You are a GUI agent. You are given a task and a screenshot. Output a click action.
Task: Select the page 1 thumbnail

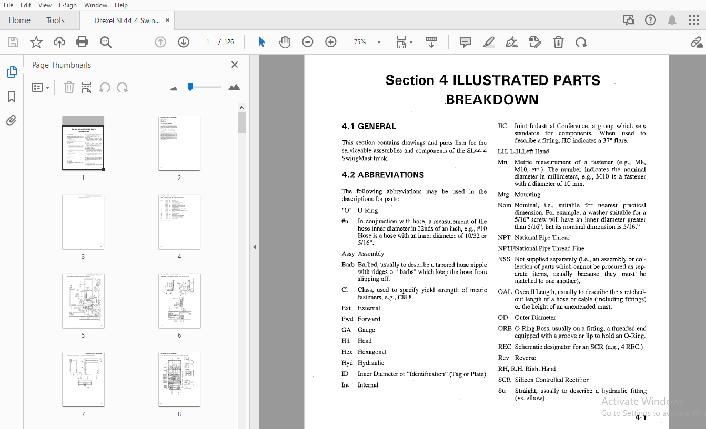click(83, 143)
